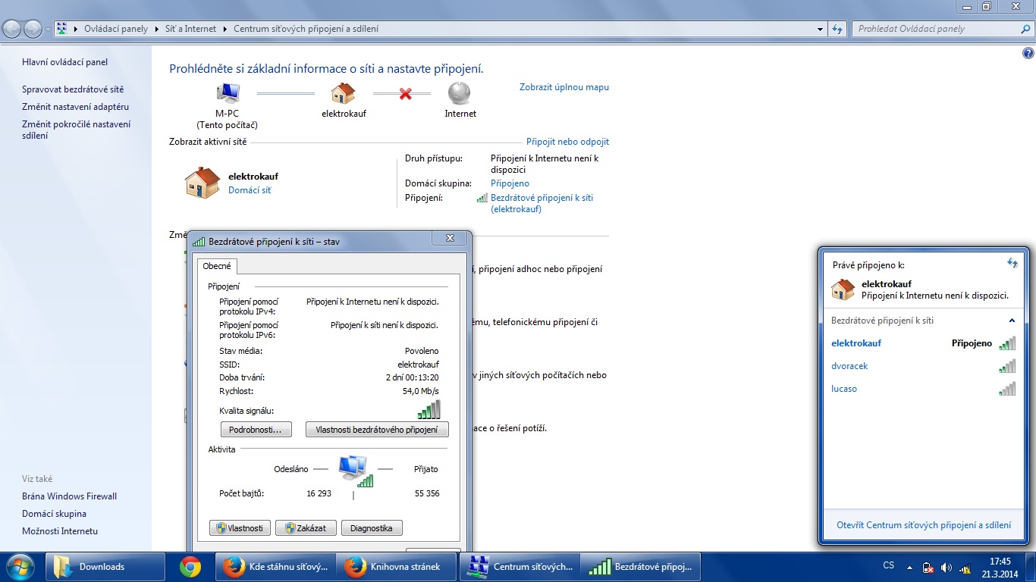Open the address bar history dropdown
This screenshot has width=1036, height=582.
click(x=821, y=29)
